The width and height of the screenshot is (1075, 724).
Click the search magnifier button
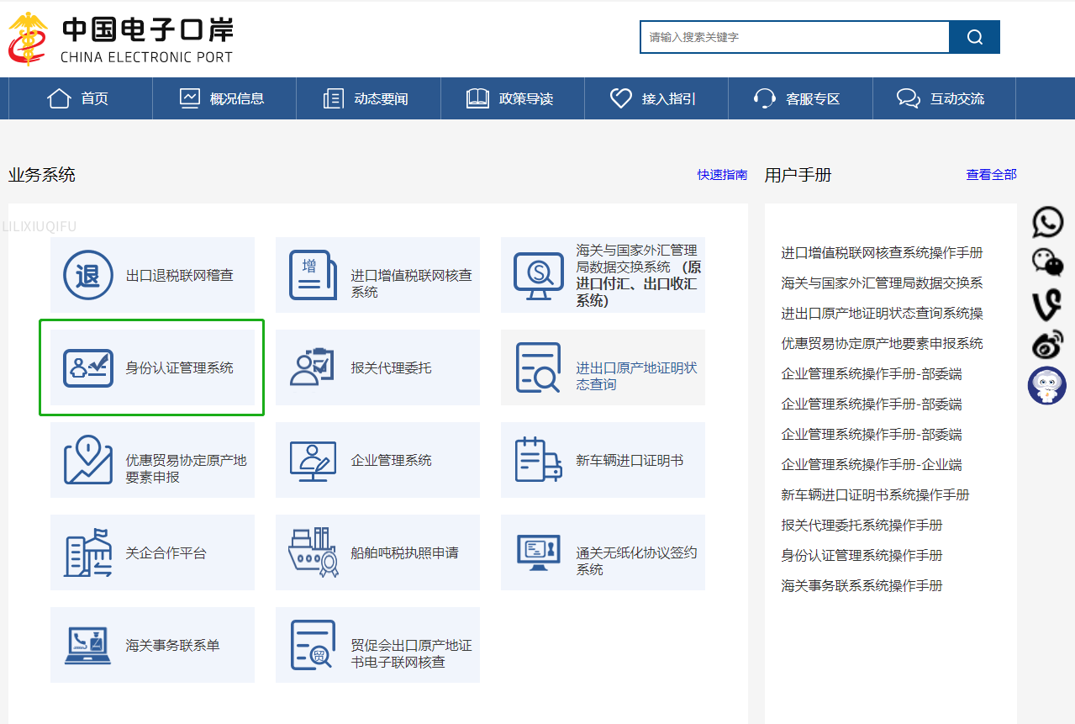974,37
